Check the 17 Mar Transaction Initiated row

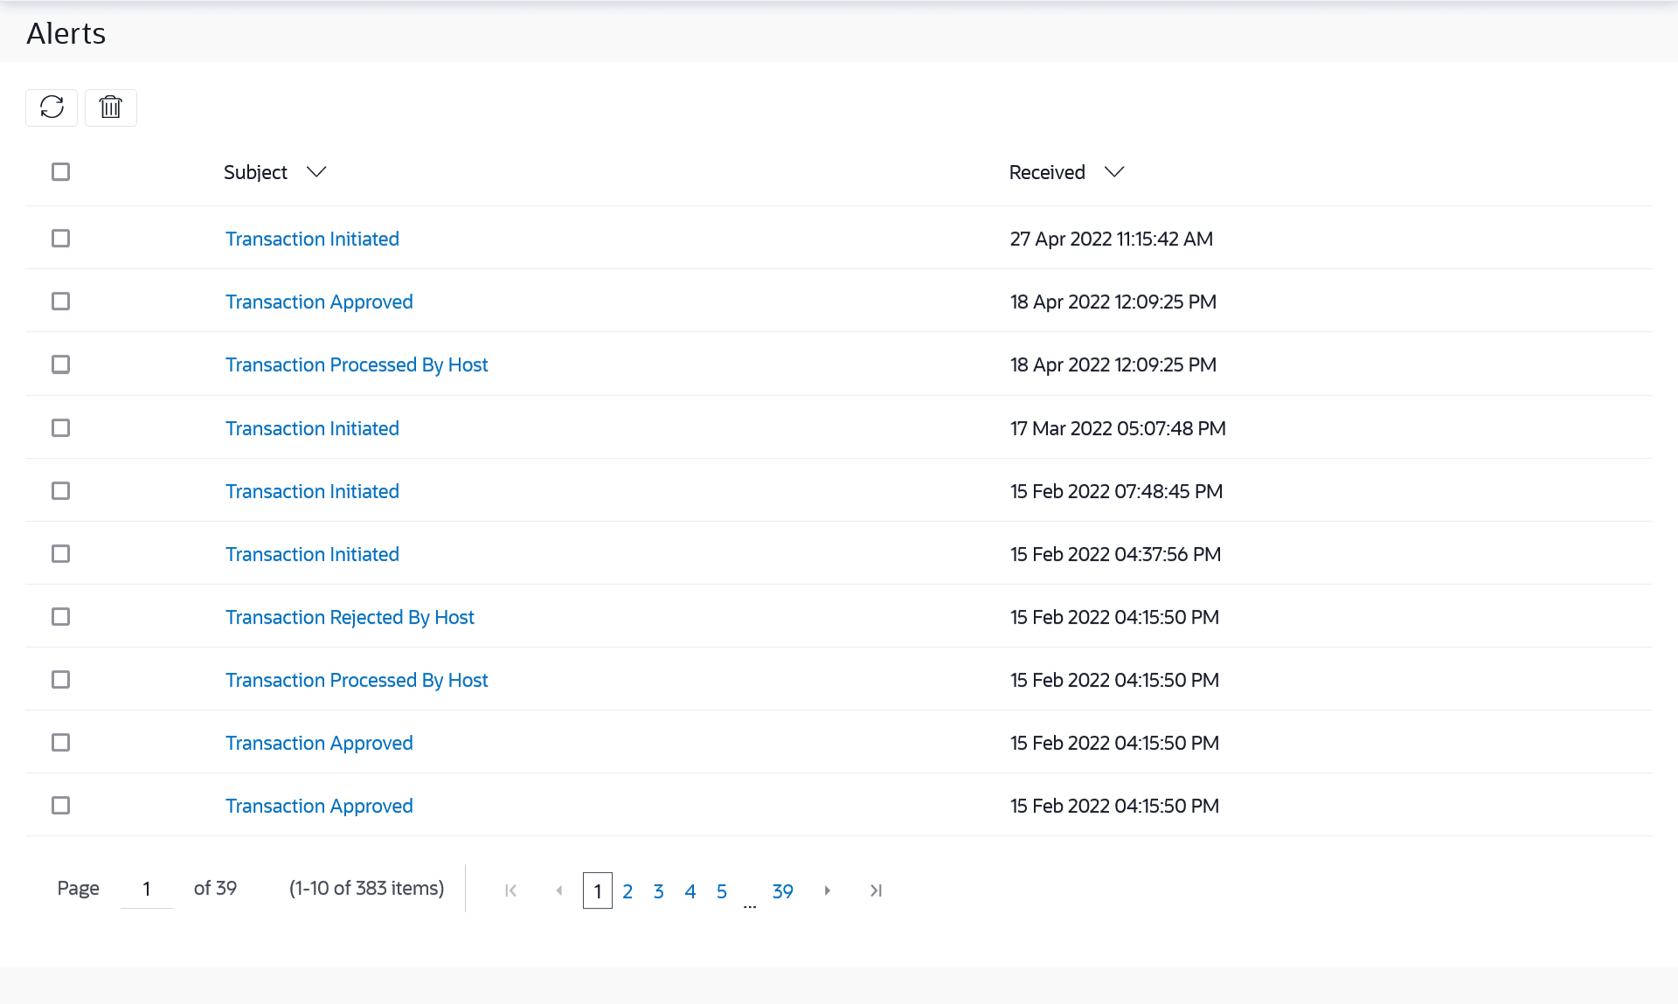(x=60, y=428)
